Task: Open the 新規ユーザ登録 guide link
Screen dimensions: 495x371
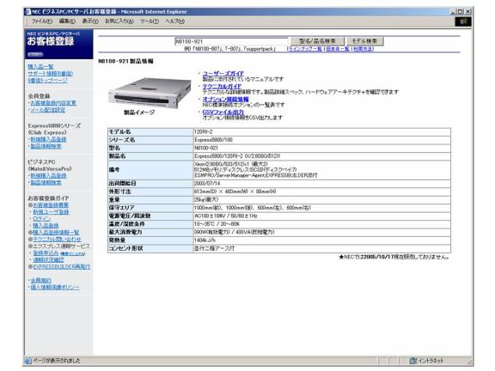Action: point(51,212)
